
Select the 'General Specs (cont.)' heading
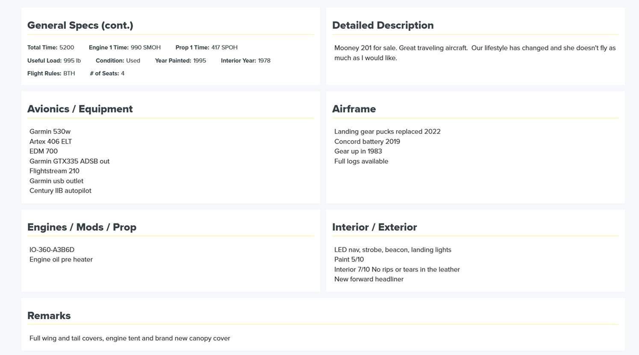(80, 25)
